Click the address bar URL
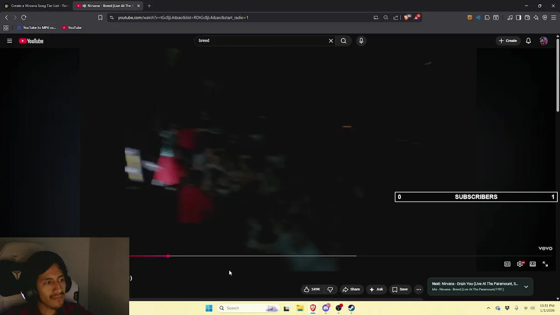Viewport: 560px width, 315px height. pos(183,17)
